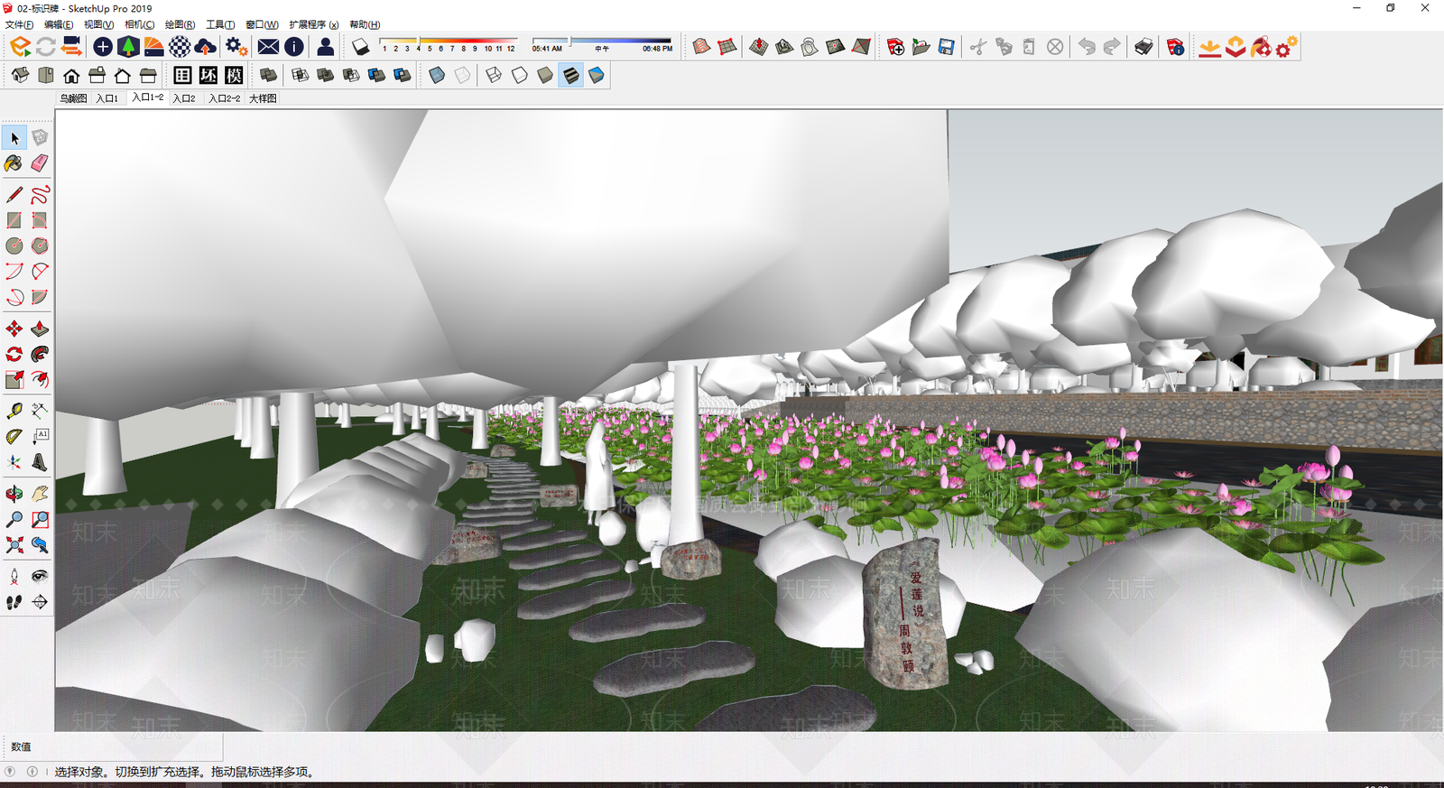Click the 坯 plugin button
The width and height of the screenshot is (1444, 788).
[208, 75]
